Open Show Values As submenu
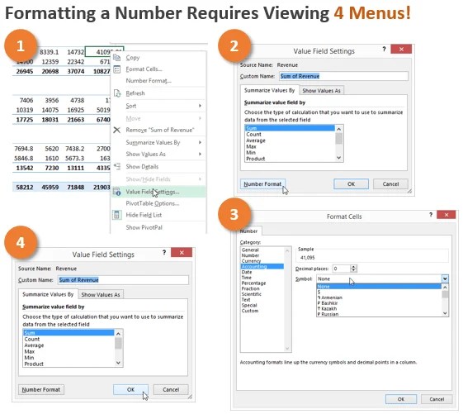The height and width of the screenshot is (414, 463). (158, 154)
